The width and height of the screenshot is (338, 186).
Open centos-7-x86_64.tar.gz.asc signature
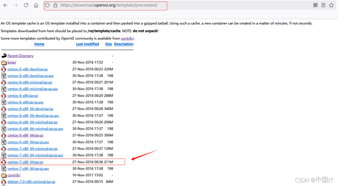(28, 169)
